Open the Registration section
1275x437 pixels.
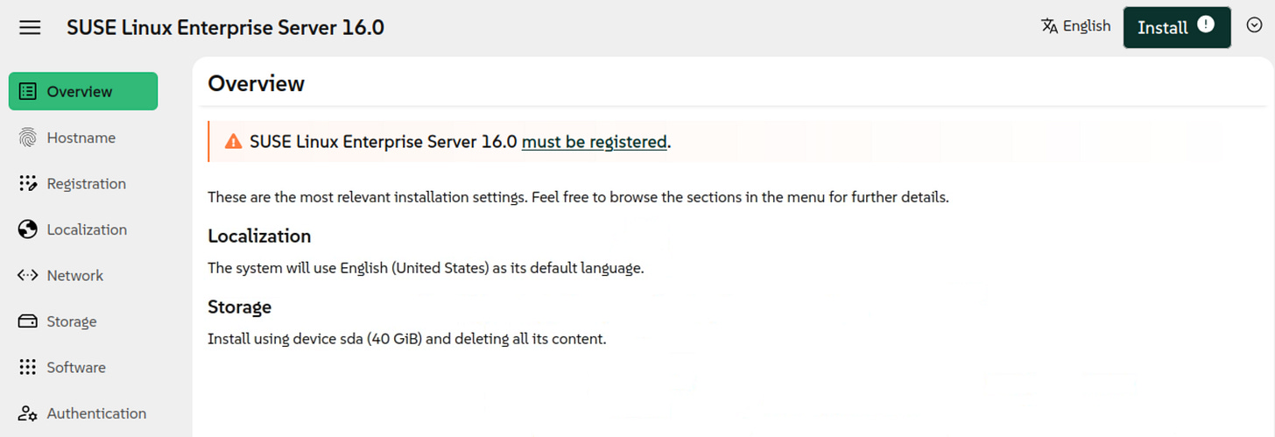click(83, 183)
